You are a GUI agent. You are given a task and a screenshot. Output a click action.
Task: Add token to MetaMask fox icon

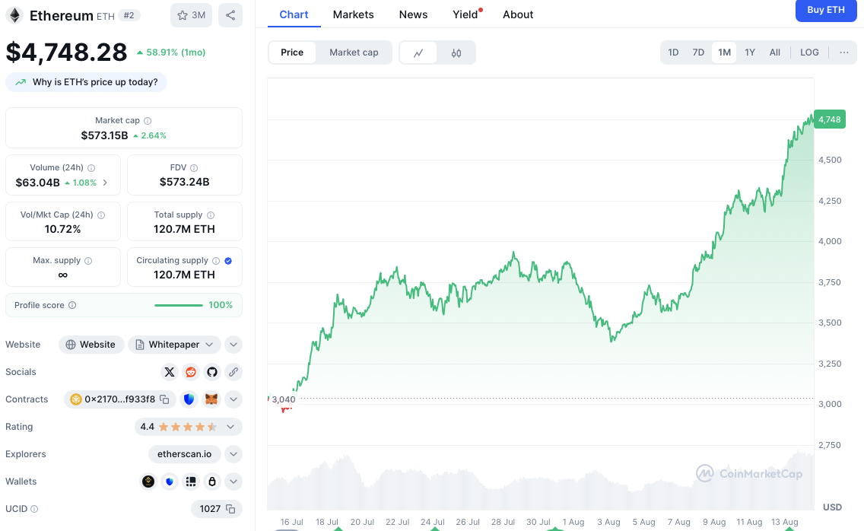(211, 399)
